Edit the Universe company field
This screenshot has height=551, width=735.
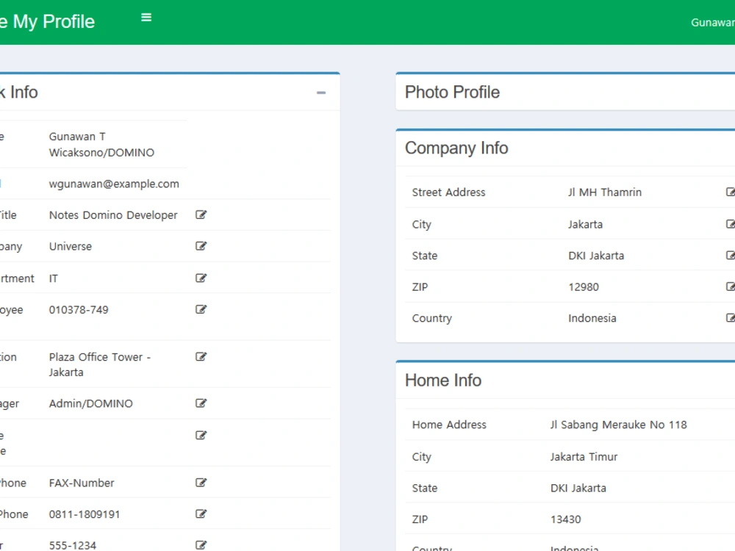(201, 246)
